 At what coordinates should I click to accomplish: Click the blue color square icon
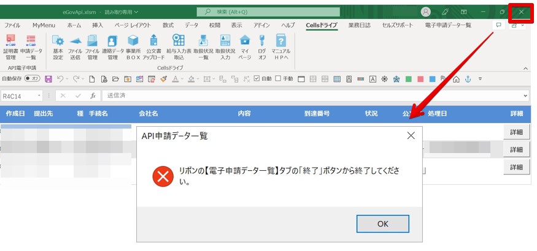(432, 79)
